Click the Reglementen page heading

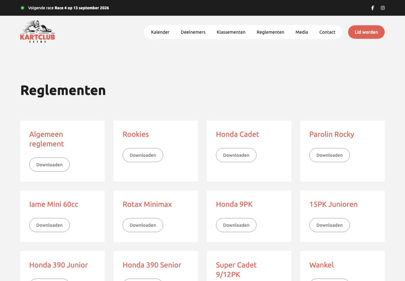coord(63,90)
